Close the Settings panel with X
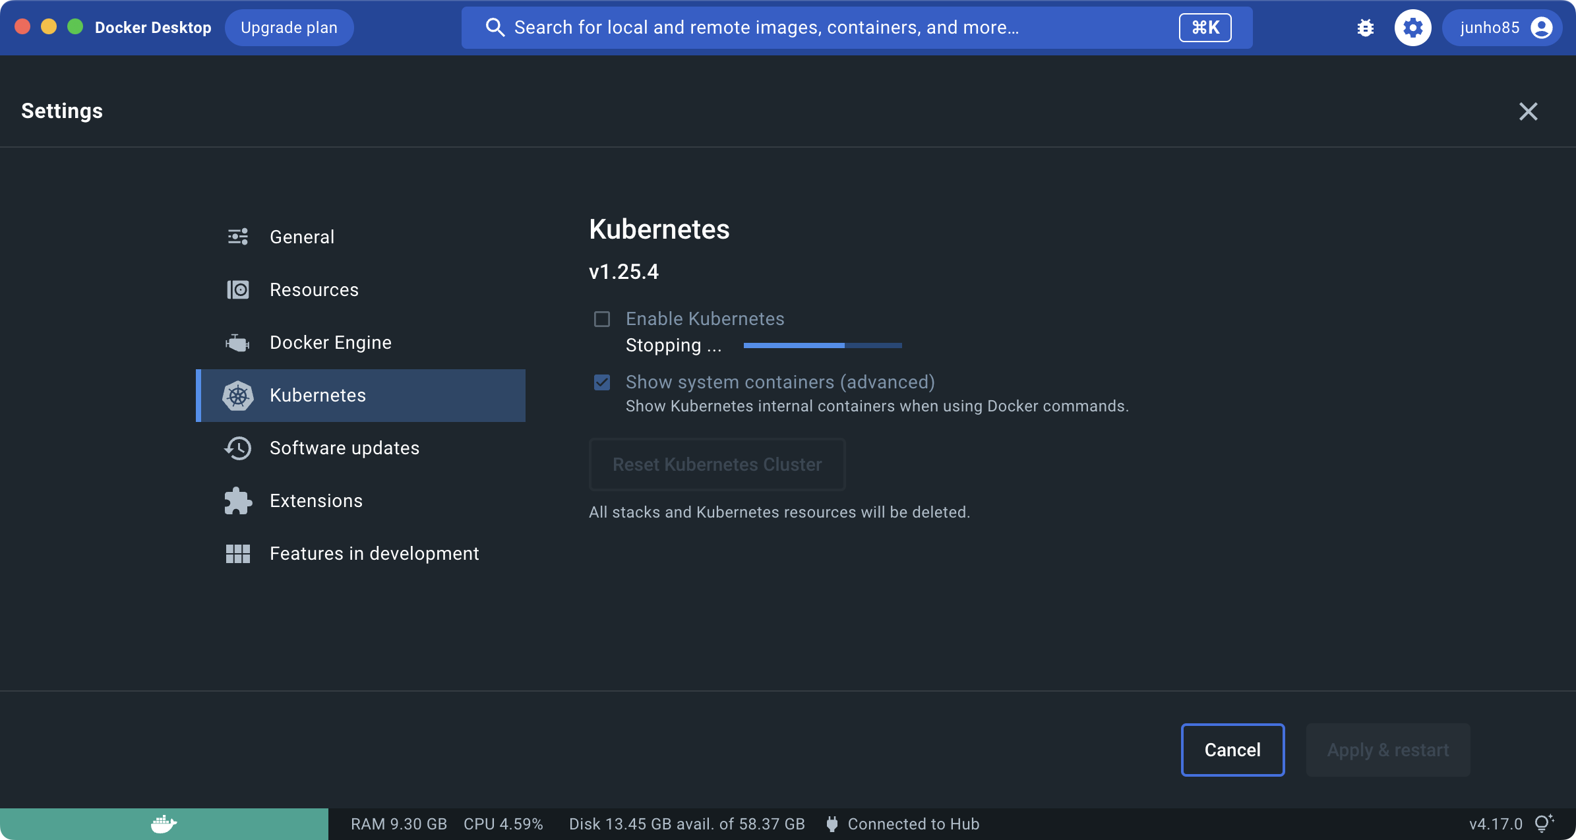This screenshot has width=1576, height=840. (1528, 111)
